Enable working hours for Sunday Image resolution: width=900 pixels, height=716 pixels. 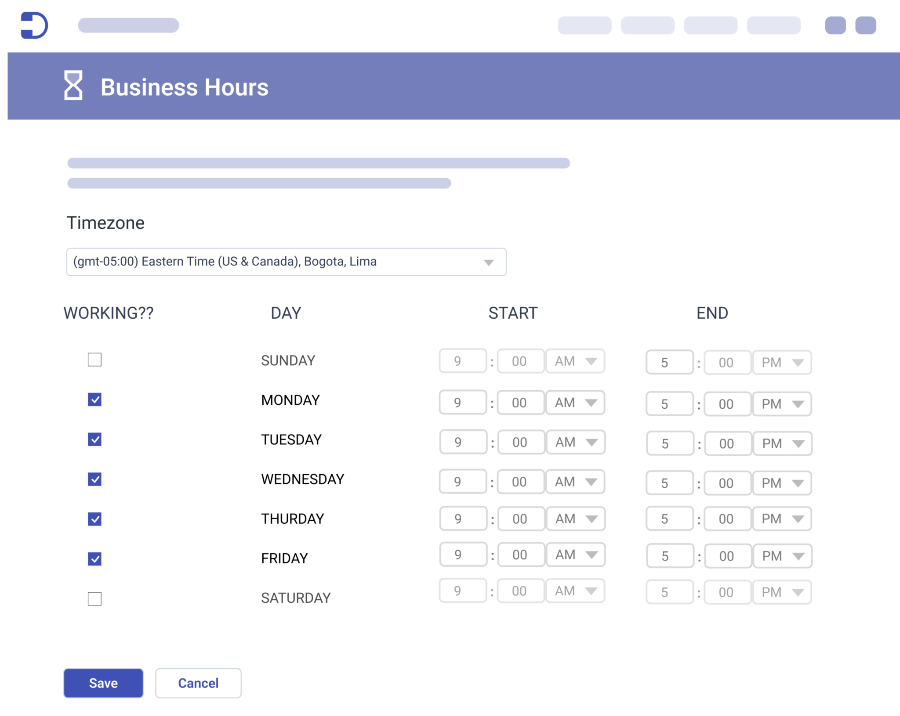point(94,360)
